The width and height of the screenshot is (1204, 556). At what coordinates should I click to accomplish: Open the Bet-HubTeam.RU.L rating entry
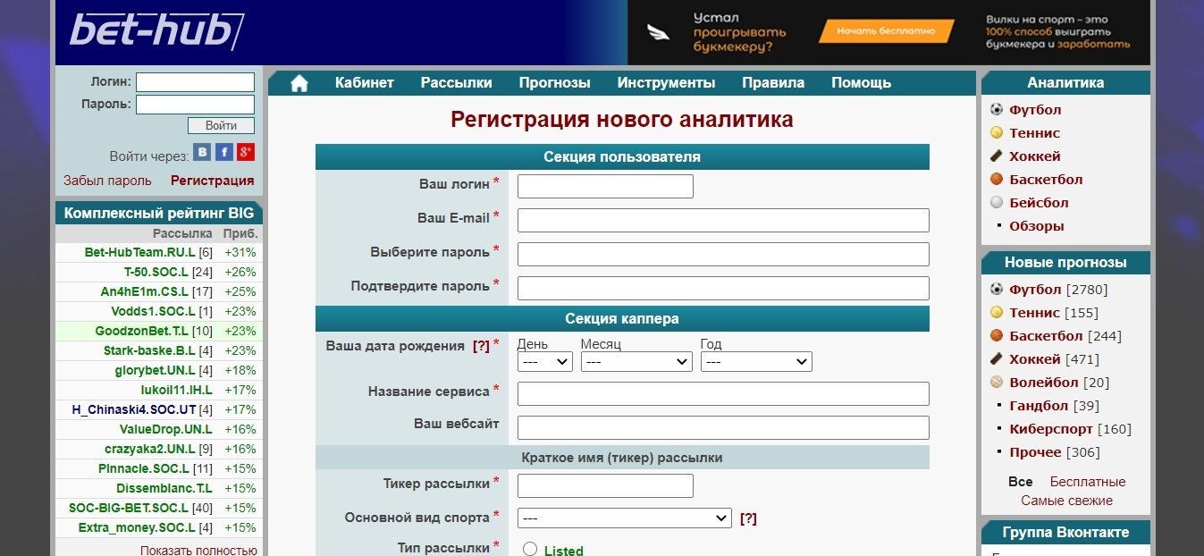pyautogui.click(x=139, y=253)
